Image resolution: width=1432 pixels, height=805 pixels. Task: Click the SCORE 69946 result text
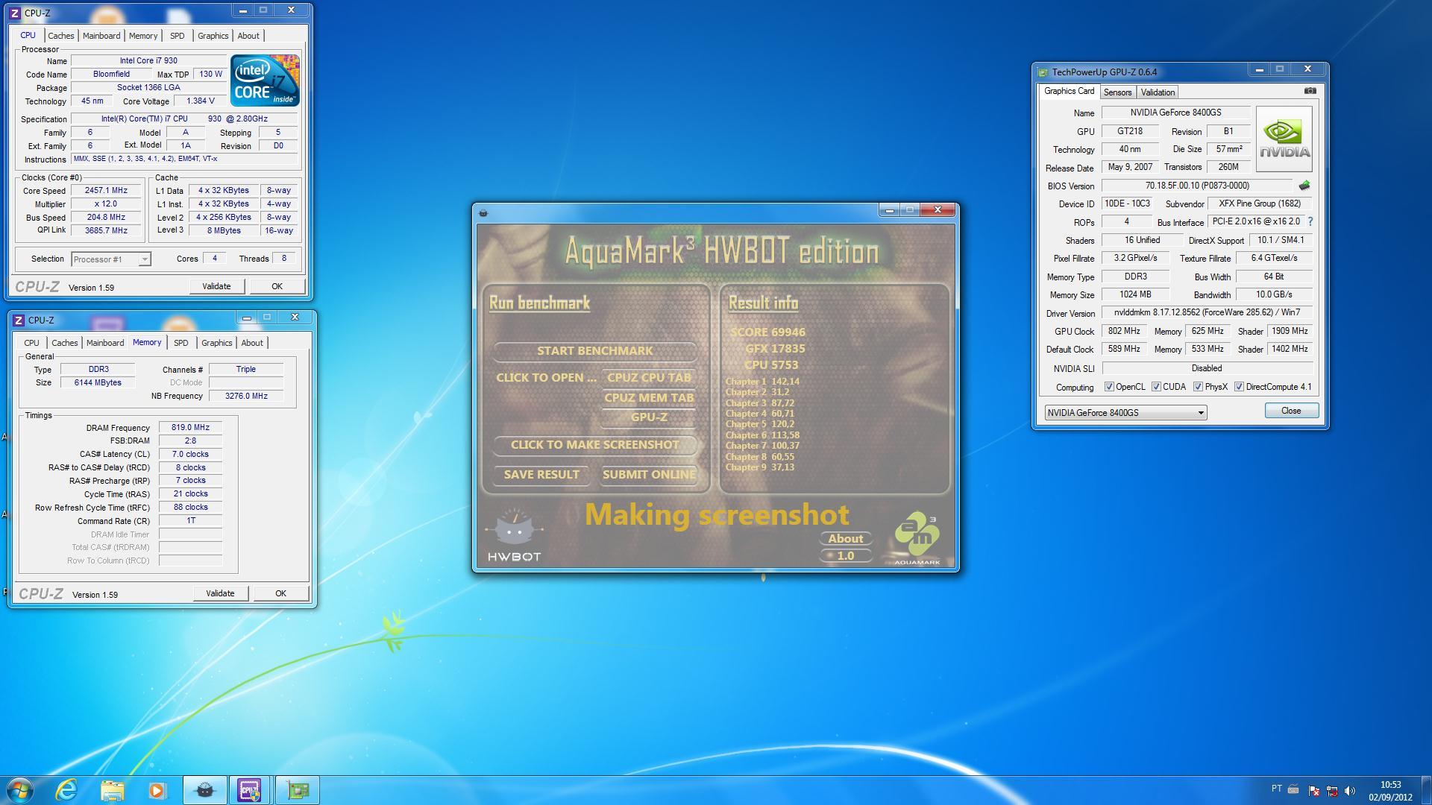(x=768, y=332)
